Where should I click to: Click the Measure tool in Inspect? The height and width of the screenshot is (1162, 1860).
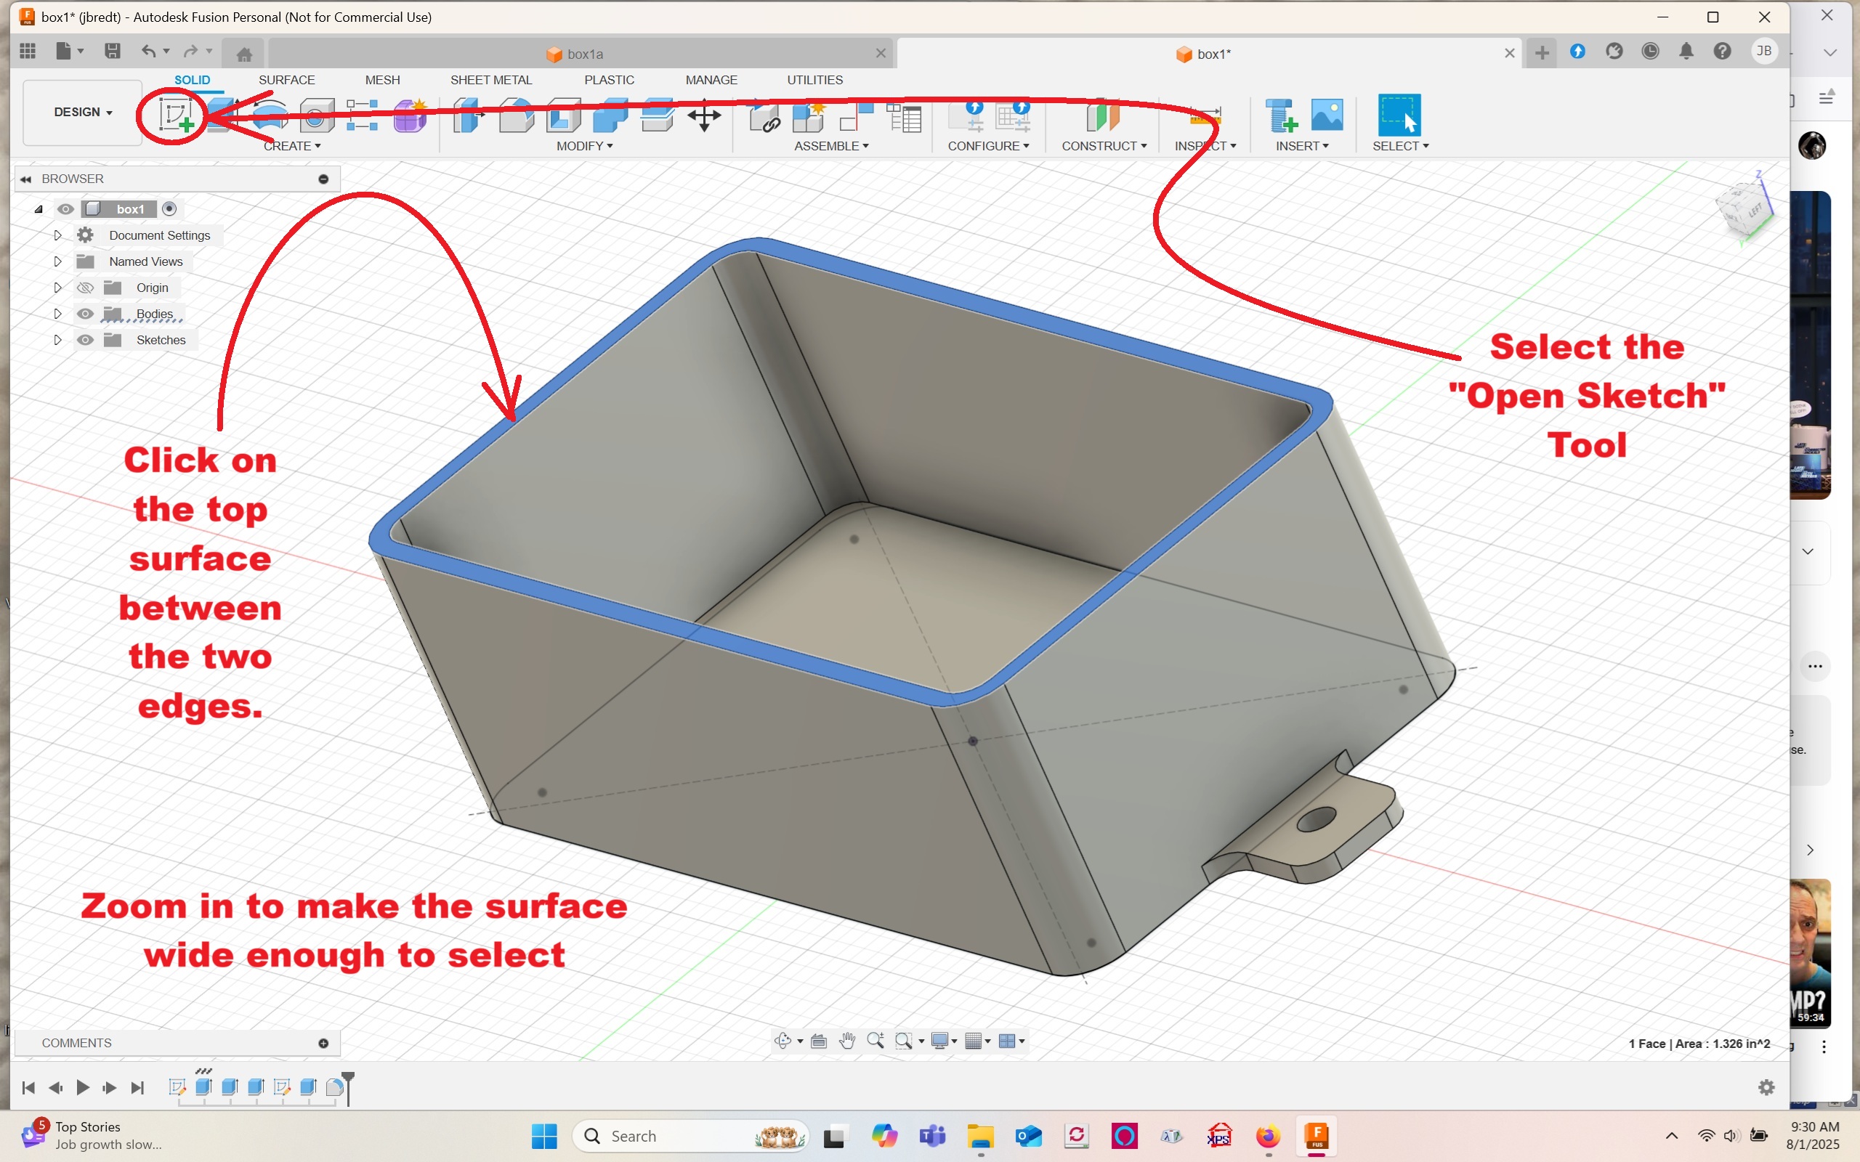coord(1205,117)
